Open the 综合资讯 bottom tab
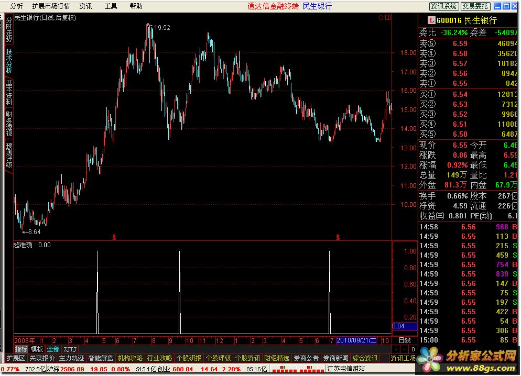This screenshot has width=521, height=376. tap(365, 358)
